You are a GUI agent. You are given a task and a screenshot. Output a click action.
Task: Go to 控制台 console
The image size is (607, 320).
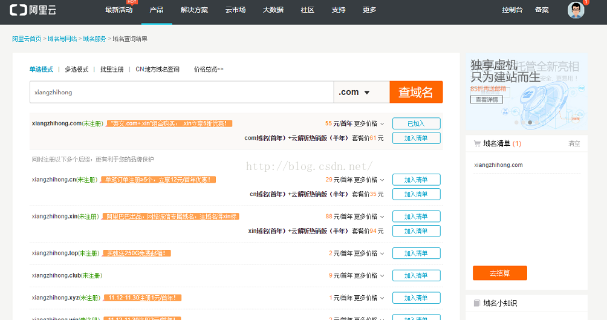tap(512, 10)
